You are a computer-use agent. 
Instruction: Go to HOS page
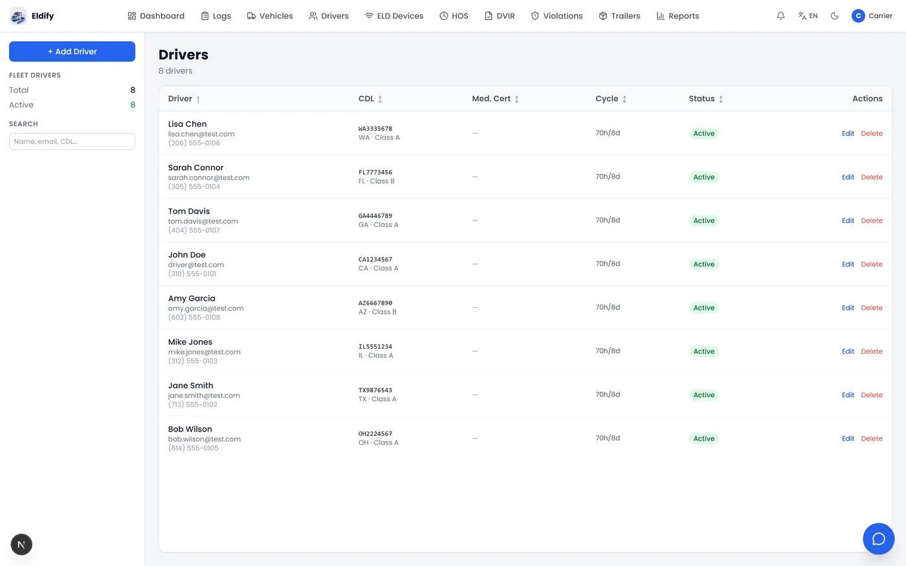(x=454, y=16)
